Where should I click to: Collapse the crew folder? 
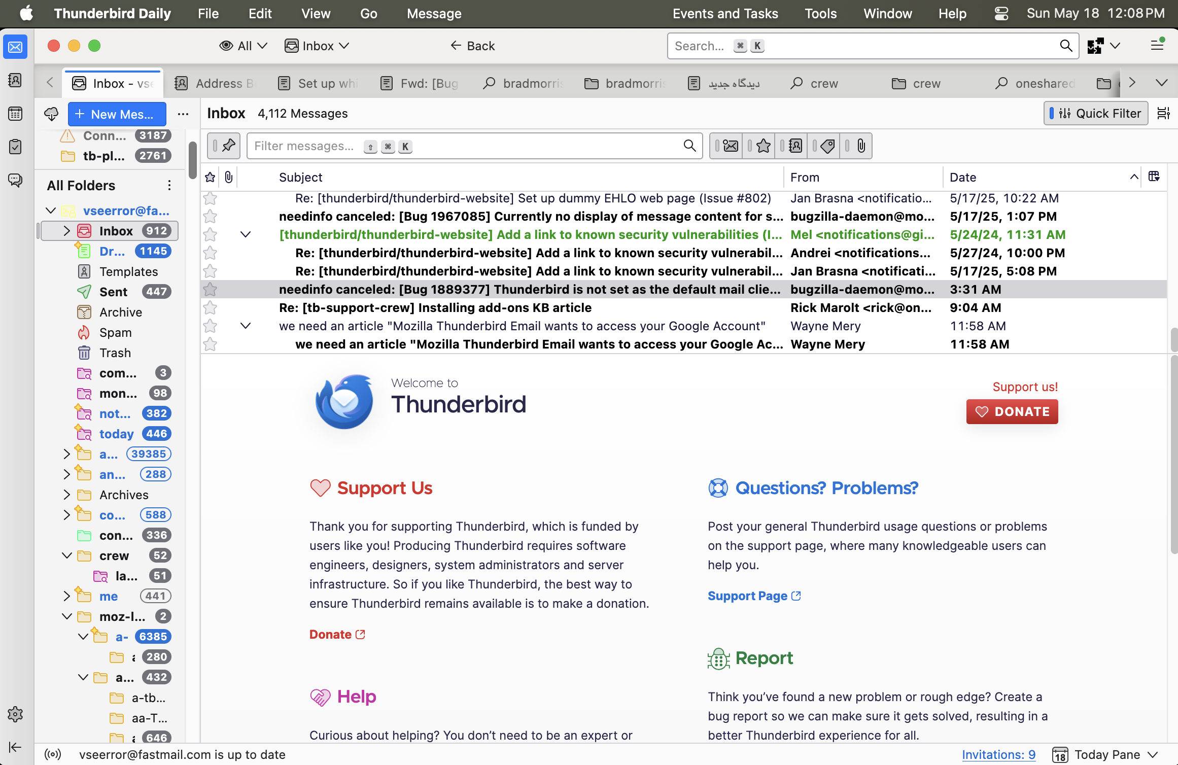pos(66,555)
